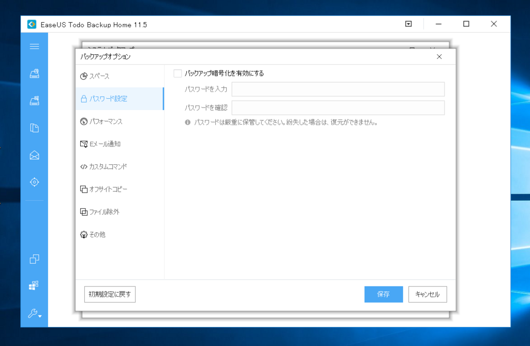Maximize the EaseUS Todo Backup window
The image size is (530, 346).
coord(466,24)
